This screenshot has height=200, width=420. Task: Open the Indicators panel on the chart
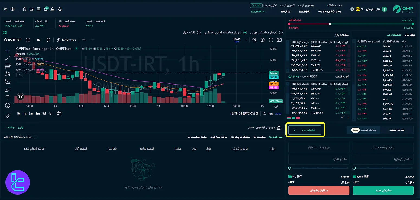click(x=66, y=40)
